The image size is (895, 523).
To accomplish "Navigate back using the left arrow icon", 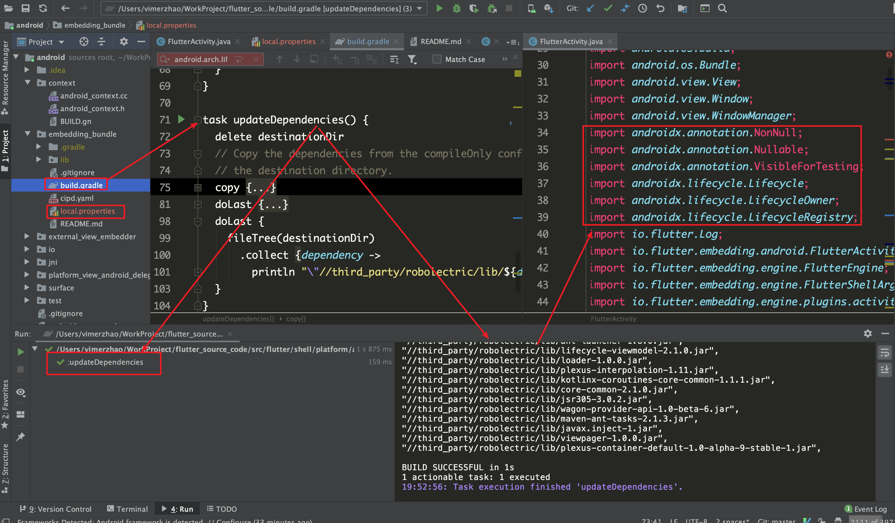I will pos(65,8).
